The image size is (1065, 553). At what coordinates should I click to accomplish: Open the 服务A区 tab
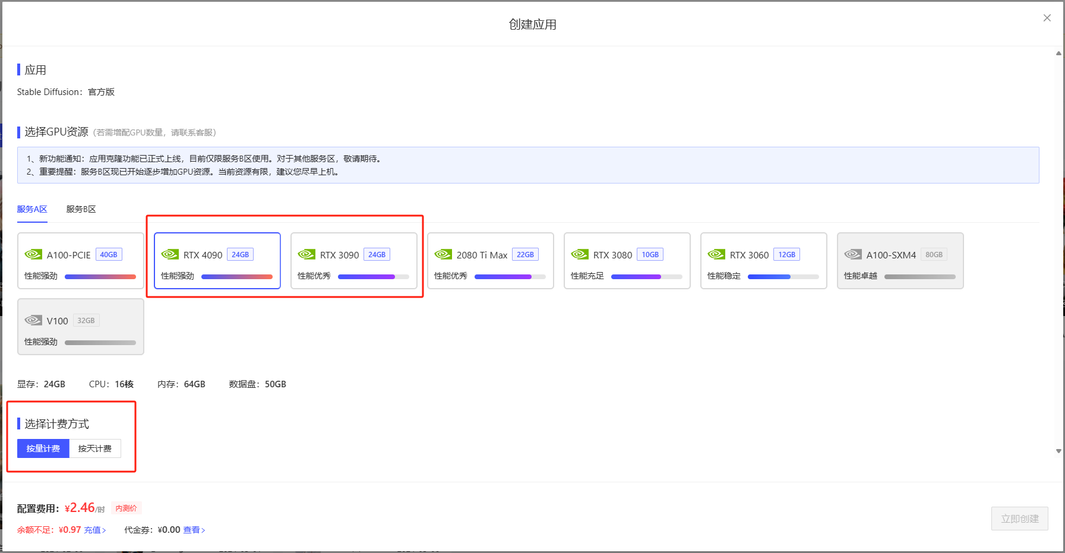(x=32, y=209)
